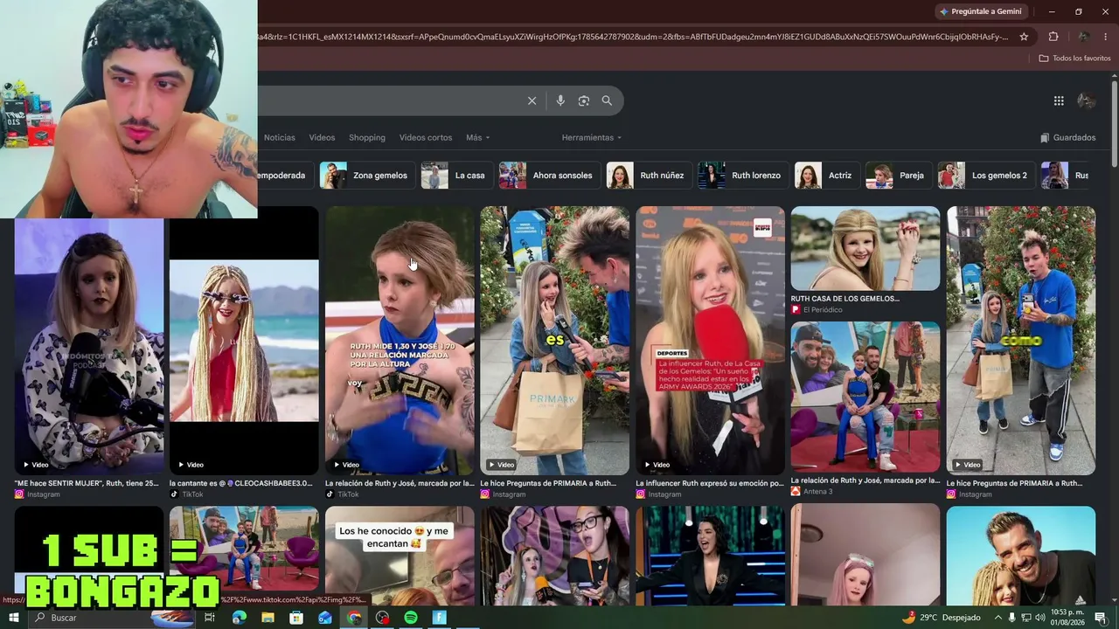Open Google Lens image search
Image resolution: width=1119 pixels, height=629 pixels.
coord(584,100)
